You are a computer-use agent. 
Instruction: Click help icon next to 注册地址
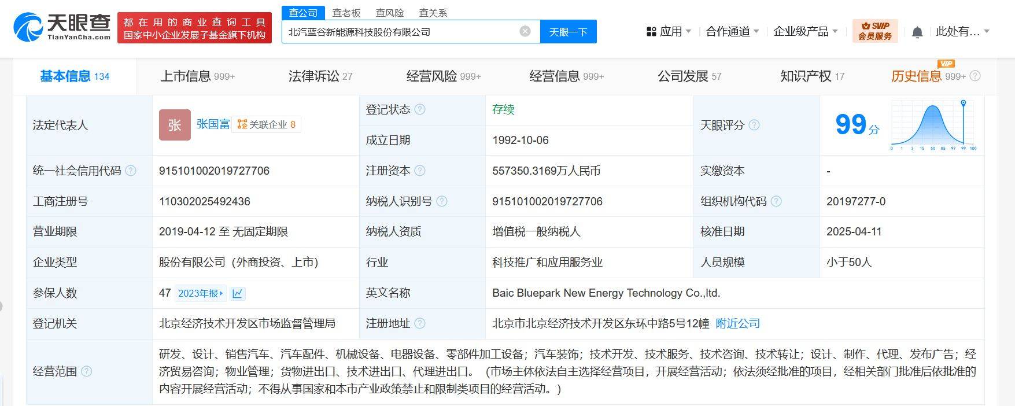point(420,323)
